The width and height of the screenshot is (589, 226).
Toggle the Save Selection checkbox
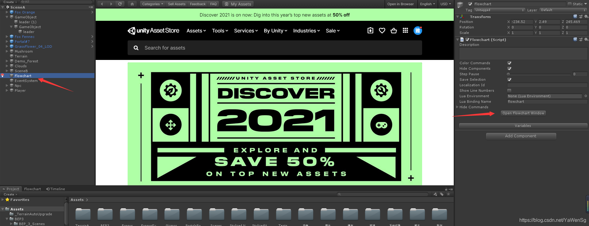509,80
